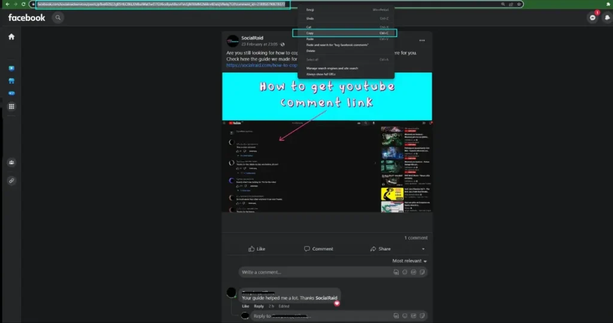
Task: Click avatar sticker icon in Reply to box
Action: (x=396, y=316)
